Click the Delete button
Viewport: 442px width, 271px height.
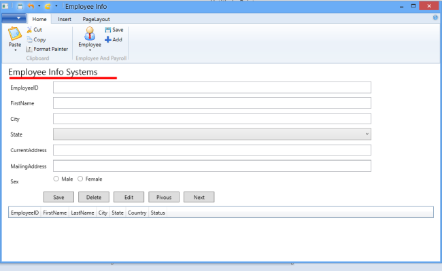pyautogui.click(x=94, y=197)
